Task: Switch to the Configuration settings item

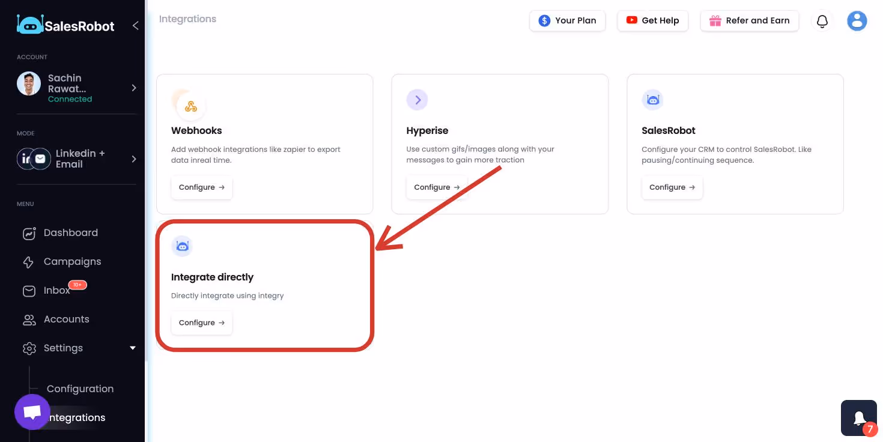Action: coord(80,389)
